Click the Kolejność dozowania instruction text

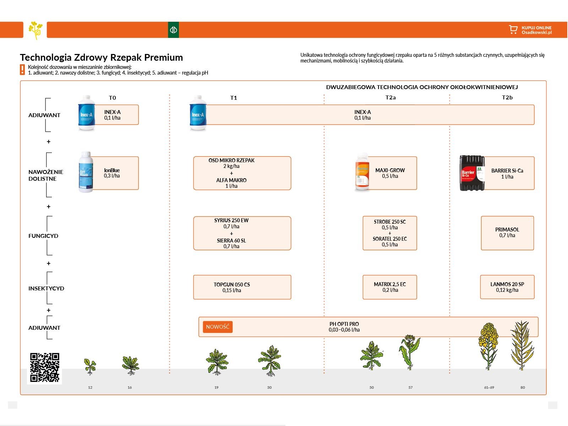pos(118,70)
